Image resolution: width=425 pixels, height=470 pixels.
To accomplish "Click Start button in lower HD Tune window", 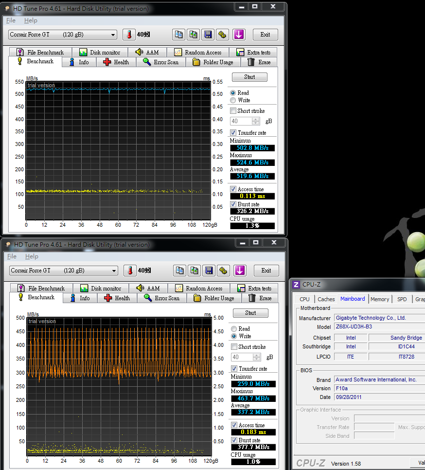I will tap(250, 313).
